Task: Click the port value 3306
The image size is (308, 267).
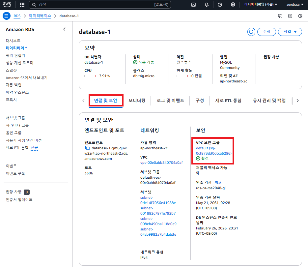Action: point(89,173)
